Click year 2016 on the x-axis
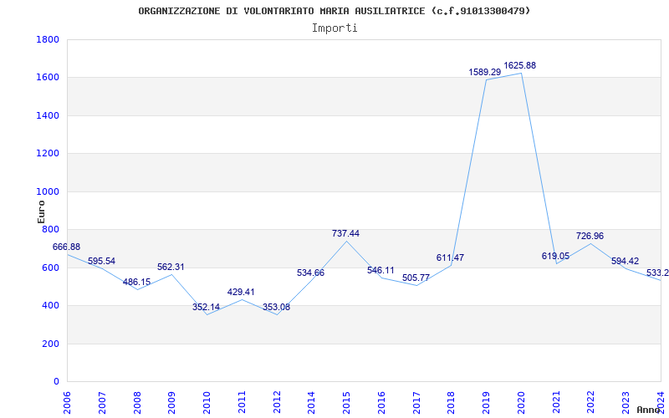 [381, 402]
